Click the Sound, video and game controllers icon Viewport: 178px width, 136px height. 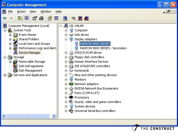click(71, 102)
